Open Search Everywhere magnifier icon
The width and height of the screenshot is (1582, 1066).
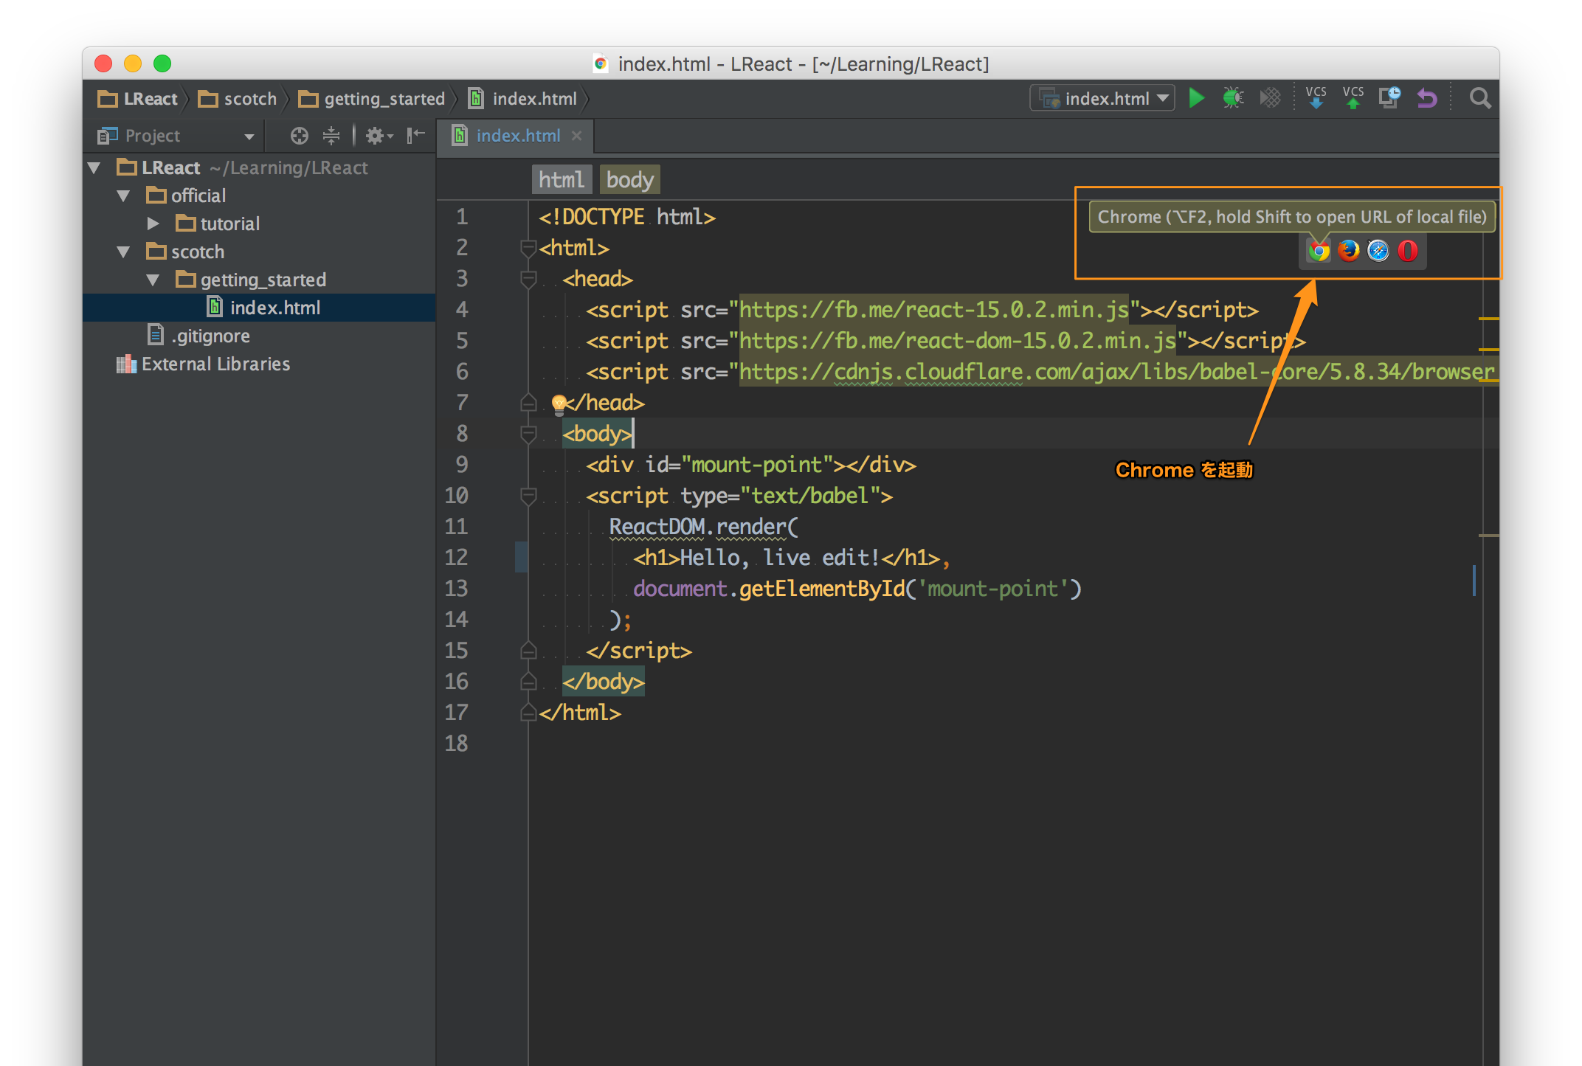coord(1479,98)
